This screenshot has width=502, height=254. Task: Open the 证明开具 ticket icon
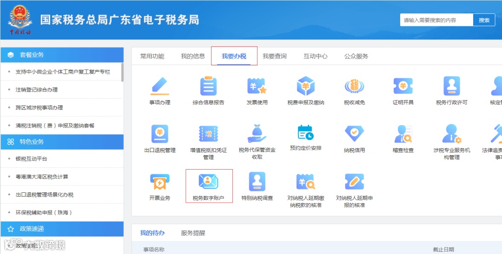[x=403, y=86]
